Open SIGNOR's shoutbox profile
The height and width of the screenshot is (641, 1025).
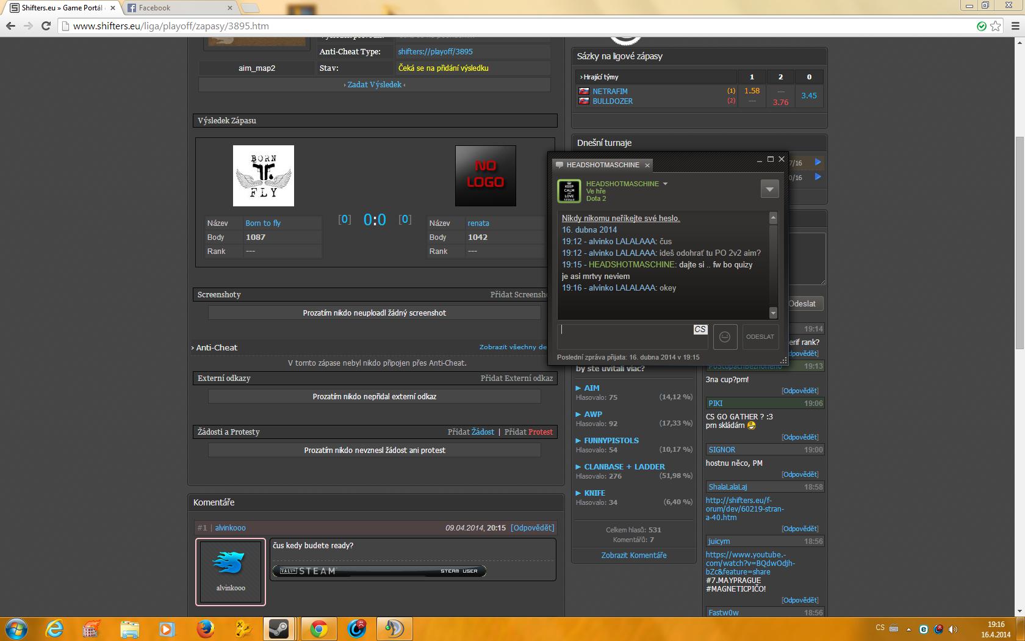722,450
